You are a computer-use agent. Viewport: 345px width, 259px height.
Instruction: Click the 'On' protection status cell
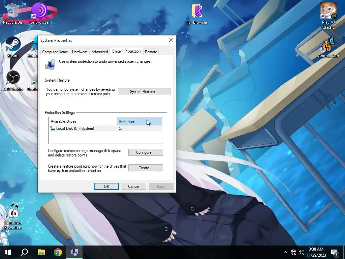pyautogui.click(x=121, y=128)
